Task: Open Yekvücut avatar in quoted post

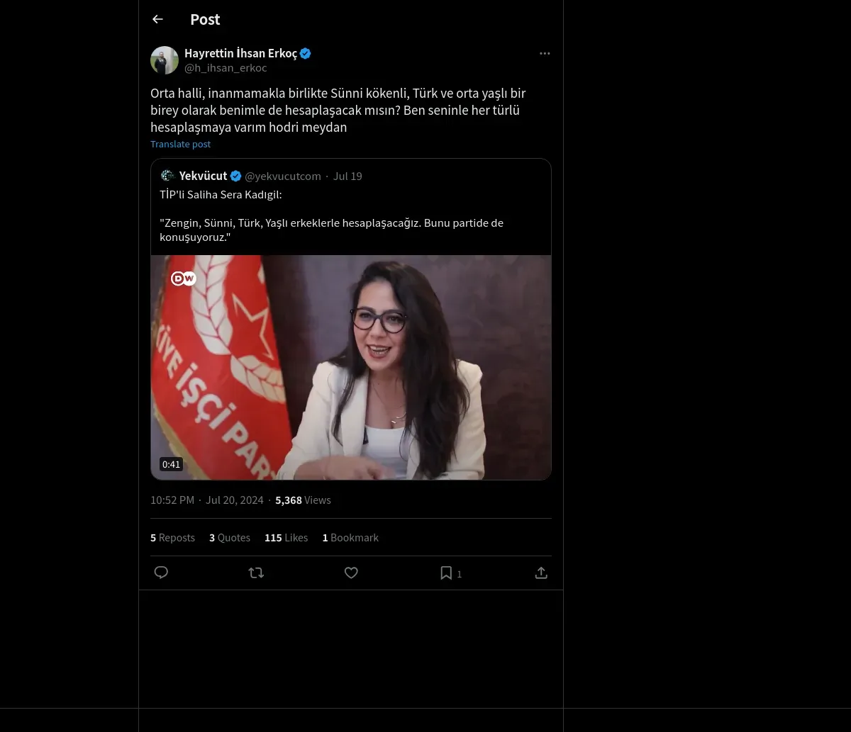Action: tap(167, 176)
